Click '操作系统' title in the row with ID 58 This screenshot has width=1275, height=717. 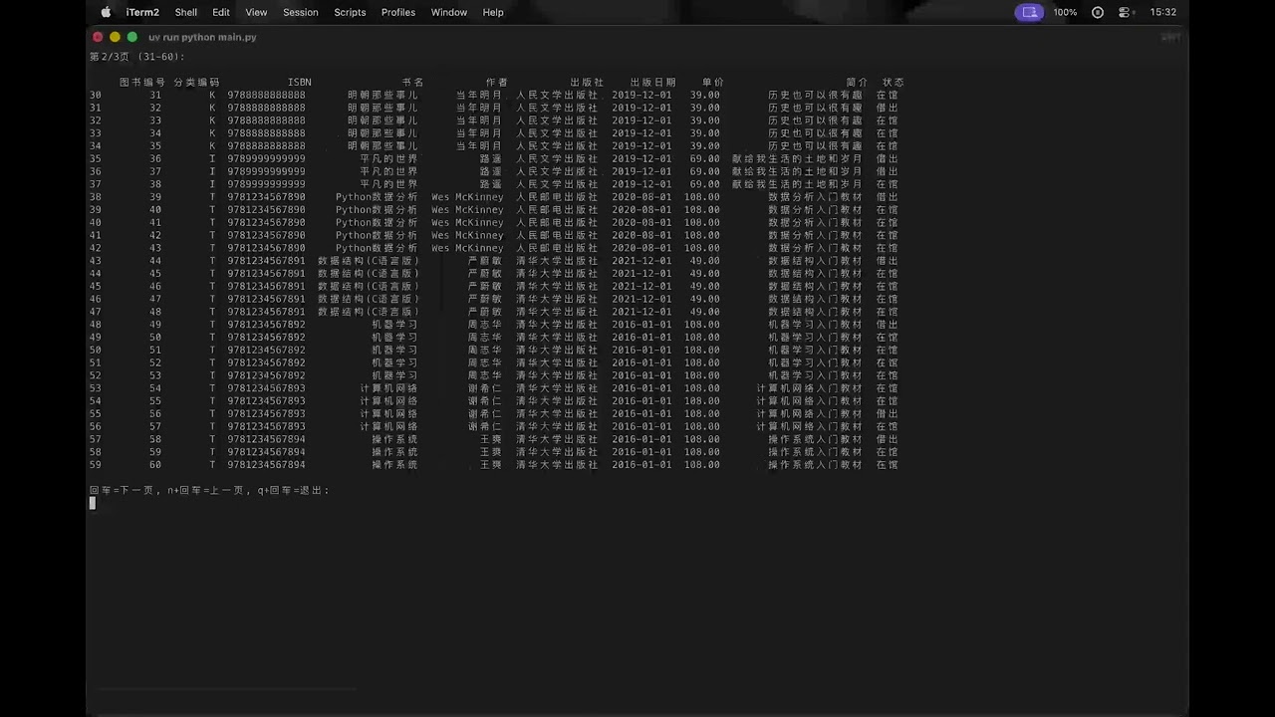394,439
